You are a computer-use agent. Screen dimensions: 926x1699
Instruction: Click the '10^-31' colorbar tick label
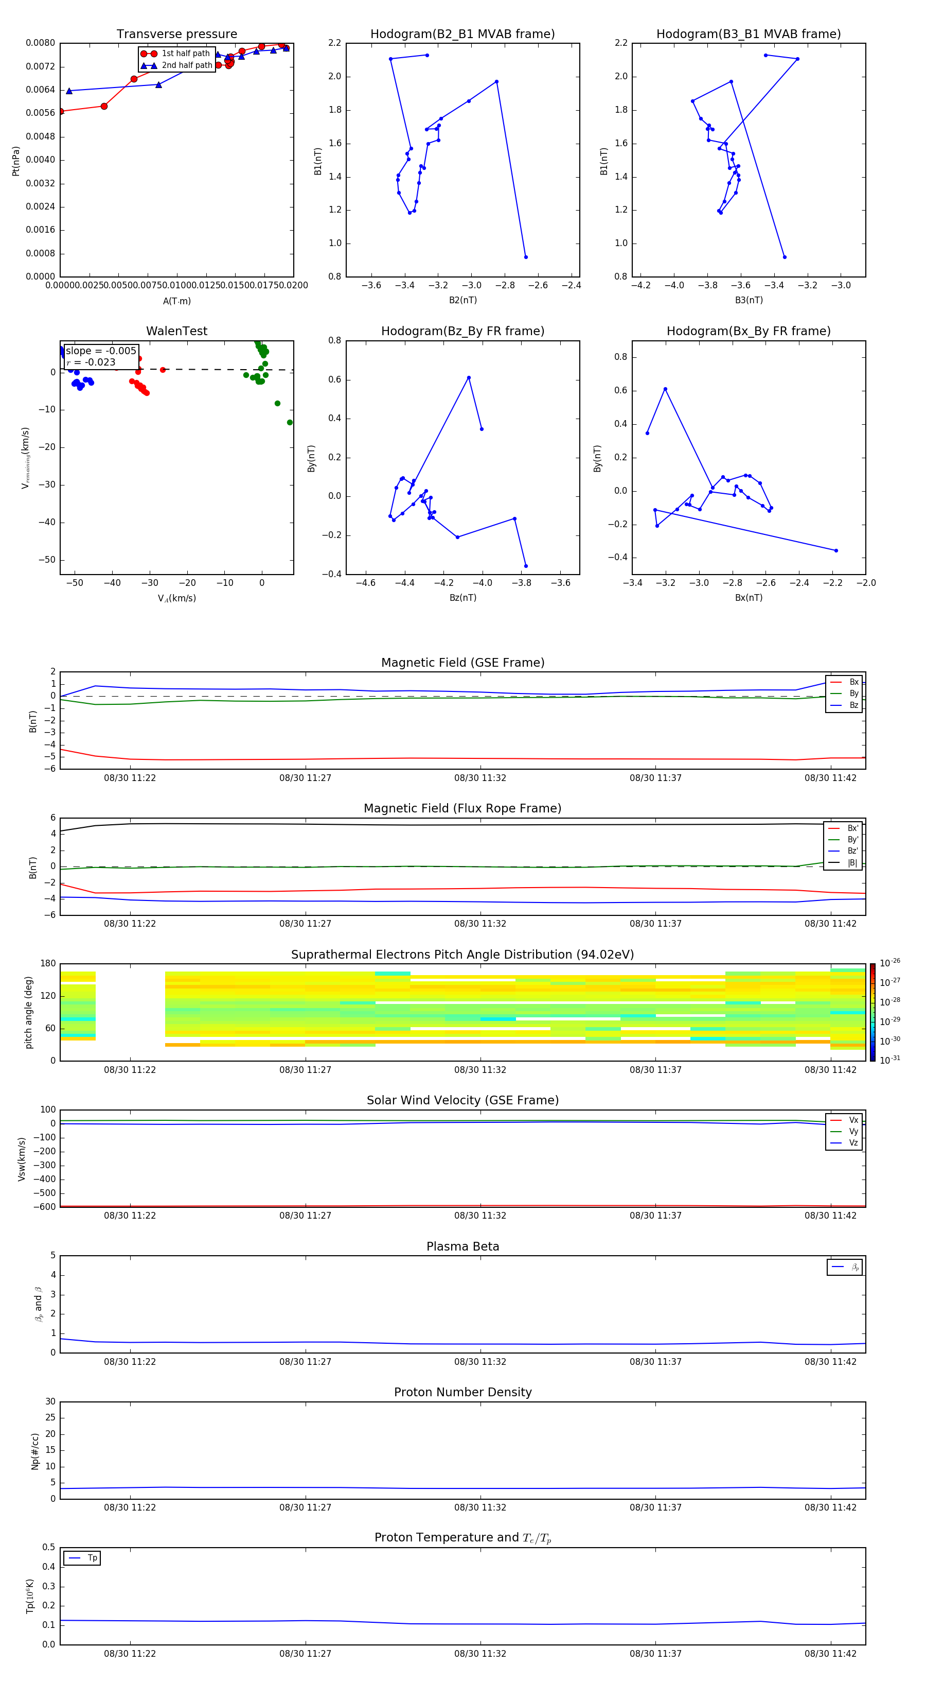(890, 1060)
